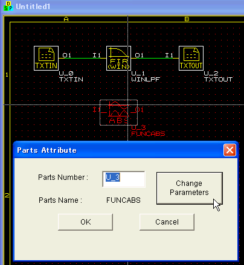Select the FIR (WIN) filter block
The width and height of the screenshot is (244, 265).
(118, 59)
